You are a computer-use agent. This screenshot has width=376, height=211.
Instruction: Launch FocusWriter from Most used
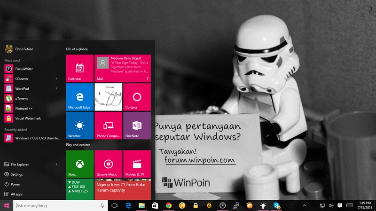pyautogui.click(x=31, y=69)
